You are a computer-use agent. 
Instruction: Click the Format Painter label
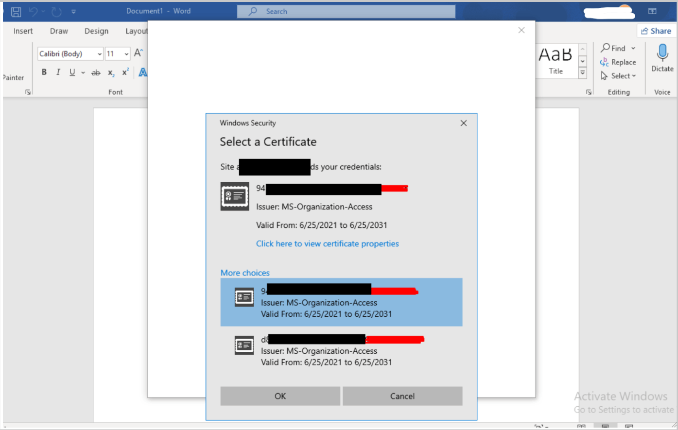(x=13, y=78)
